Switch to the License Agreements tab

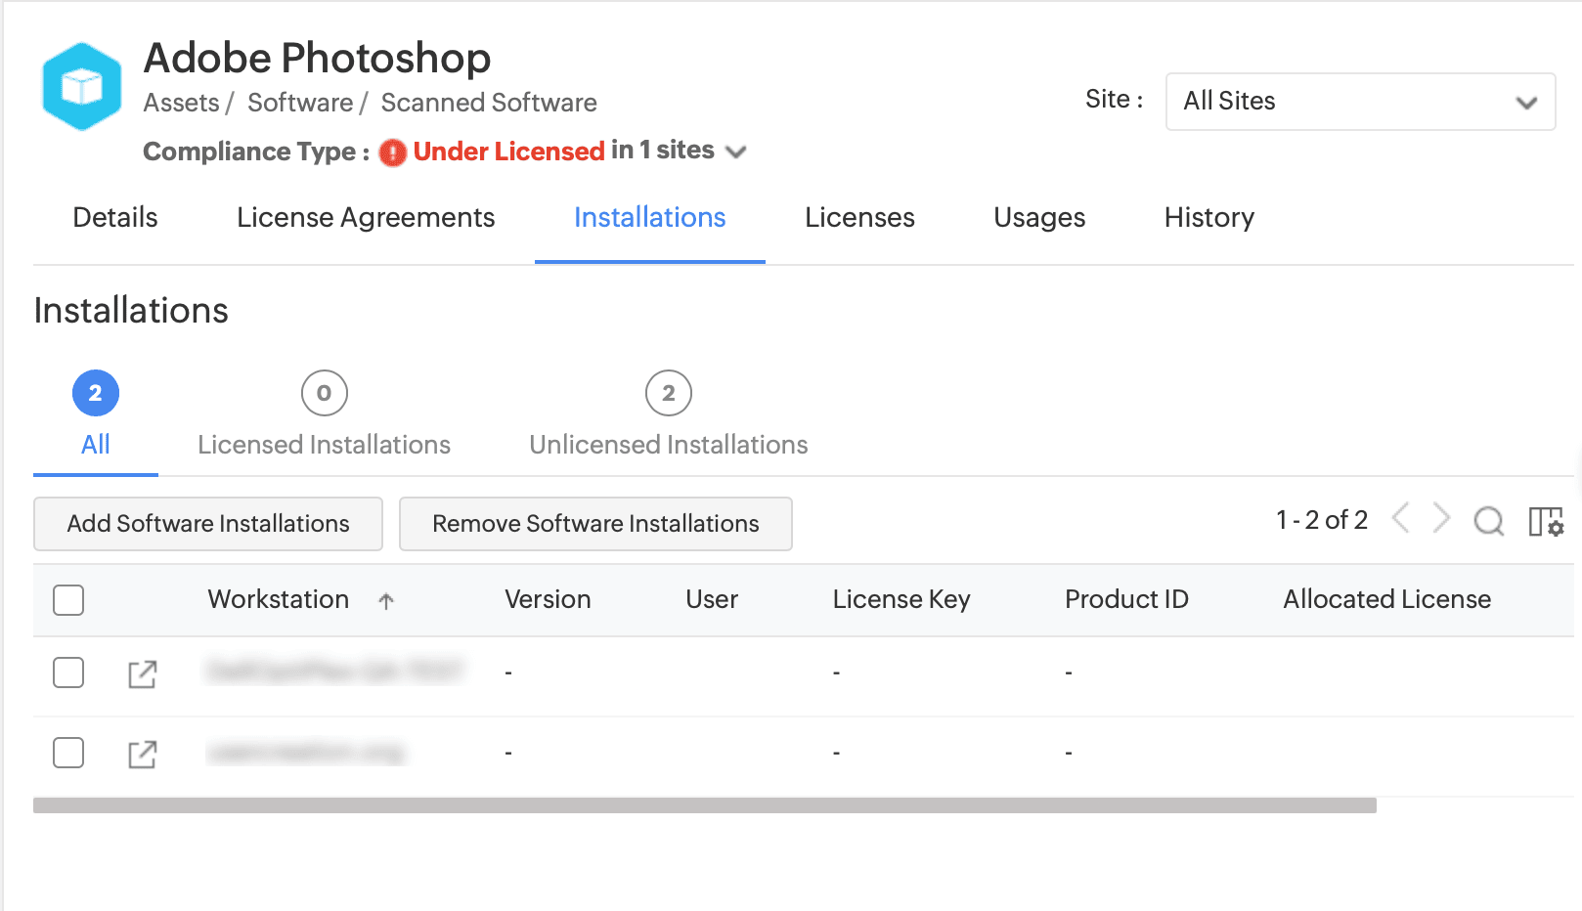pyautogui.click(x=366, y=217)
